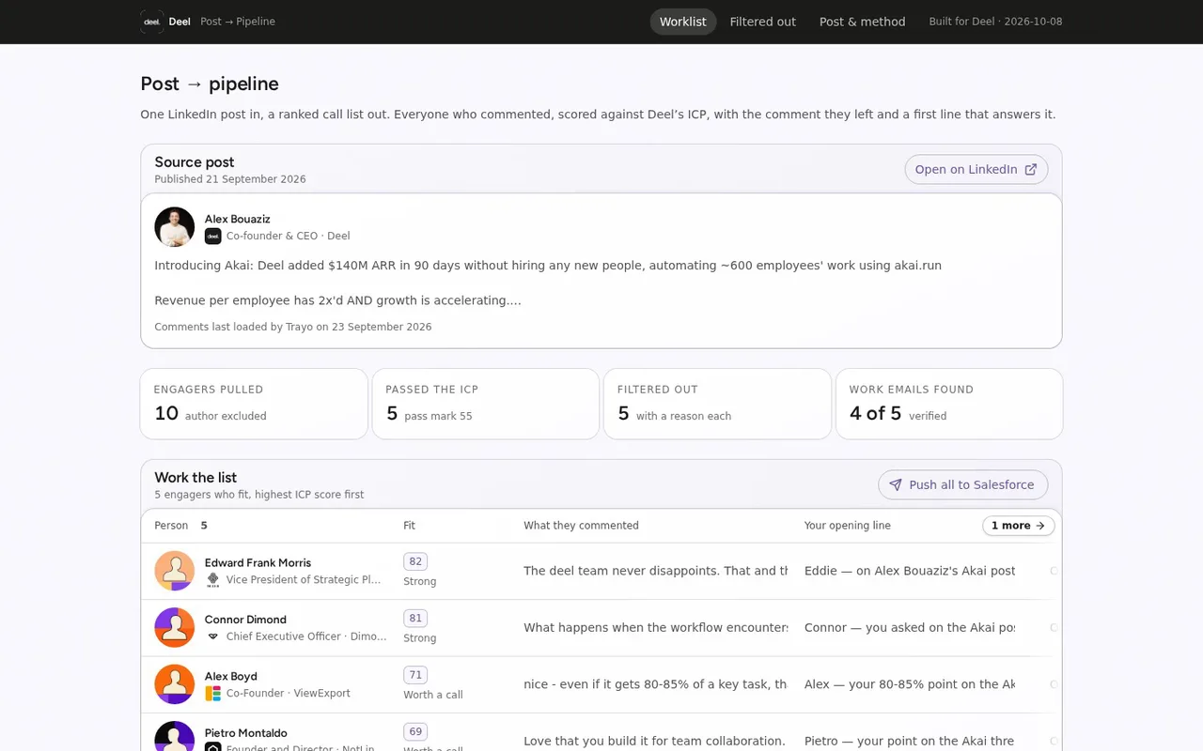Open Connor Dimond's opening line text
This screenshot has width=1203, height=751.
pyautogui.click(x=910, y=628)
